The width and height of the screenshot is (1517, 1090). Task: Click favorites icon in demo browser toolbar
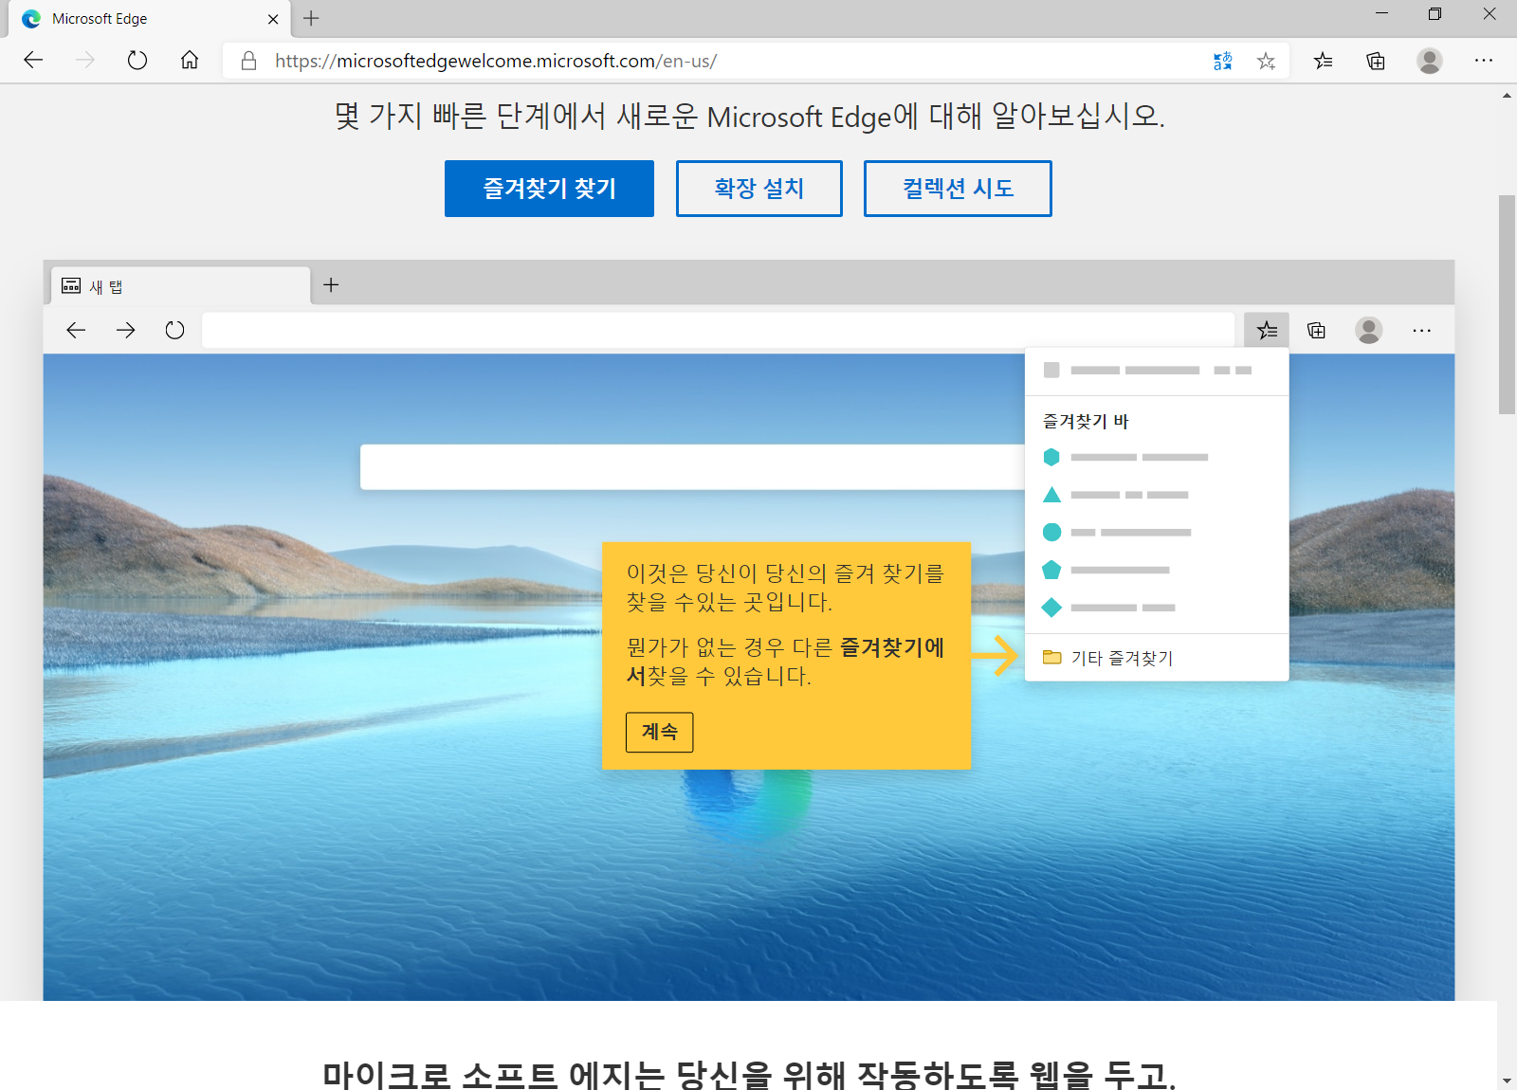pos(1267,330)
